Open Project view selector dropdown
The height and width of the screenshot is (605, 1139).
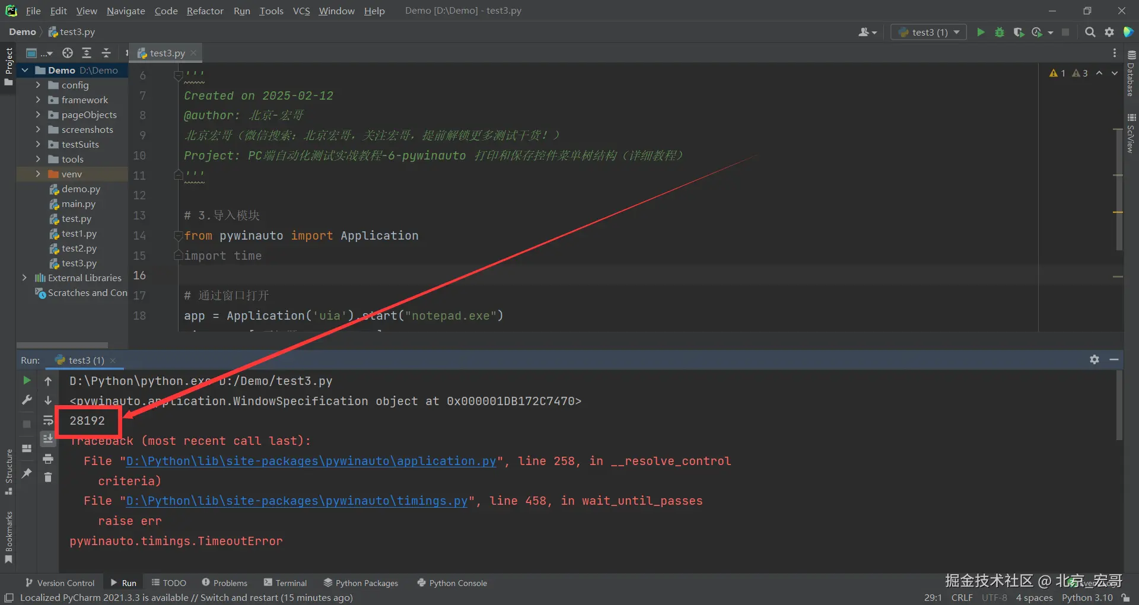point(39,53)
